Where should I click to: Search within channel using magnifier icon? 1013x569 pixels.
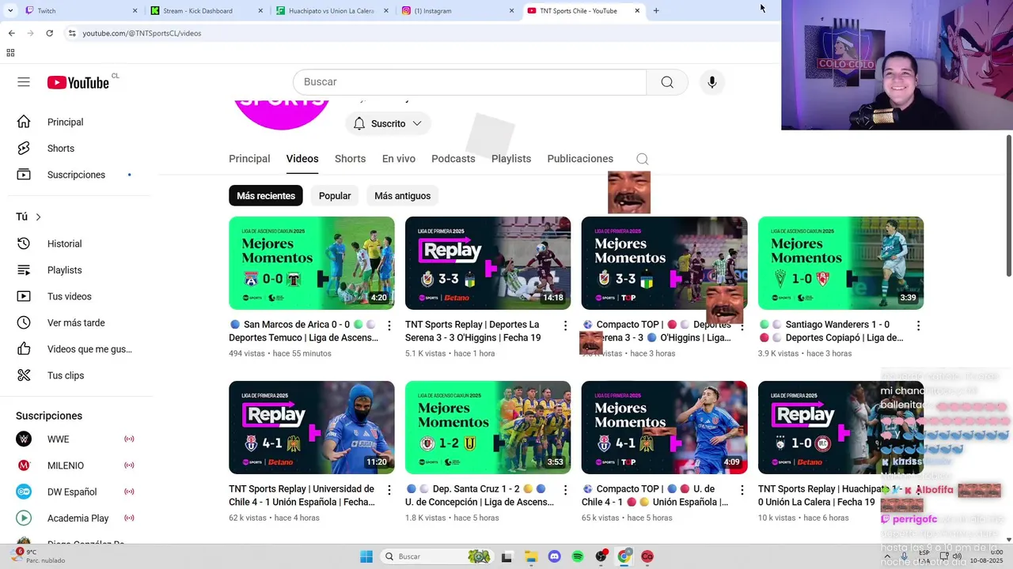click(x=643, y=159)
